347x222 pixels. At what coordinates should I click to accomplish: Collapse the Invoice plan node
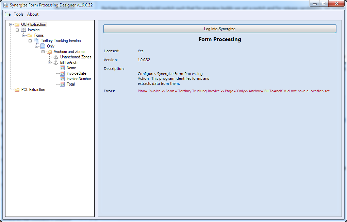tap(17, 30)
